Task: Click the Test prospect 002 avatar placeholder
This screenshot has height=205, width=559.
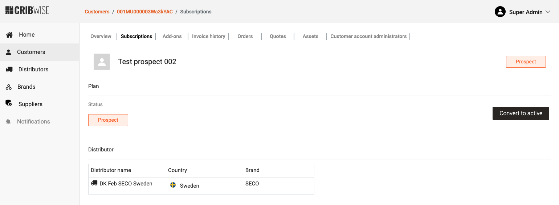Action: coord(102,62)
